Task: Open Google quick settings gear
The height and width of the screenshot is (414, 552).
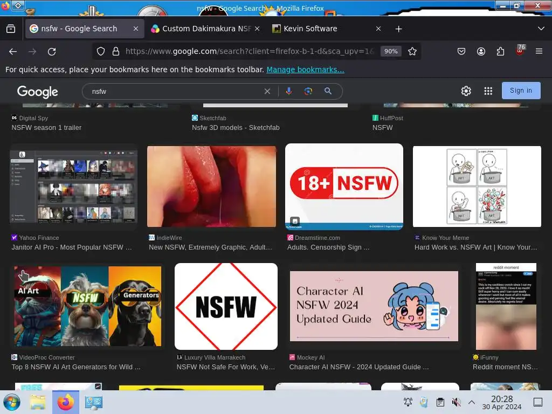Action: point(466,91)
